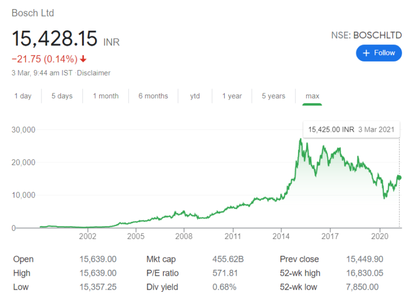
Task: Click the 2017 x-axis label
Action: pyautogui.click(x=330, y=236)
